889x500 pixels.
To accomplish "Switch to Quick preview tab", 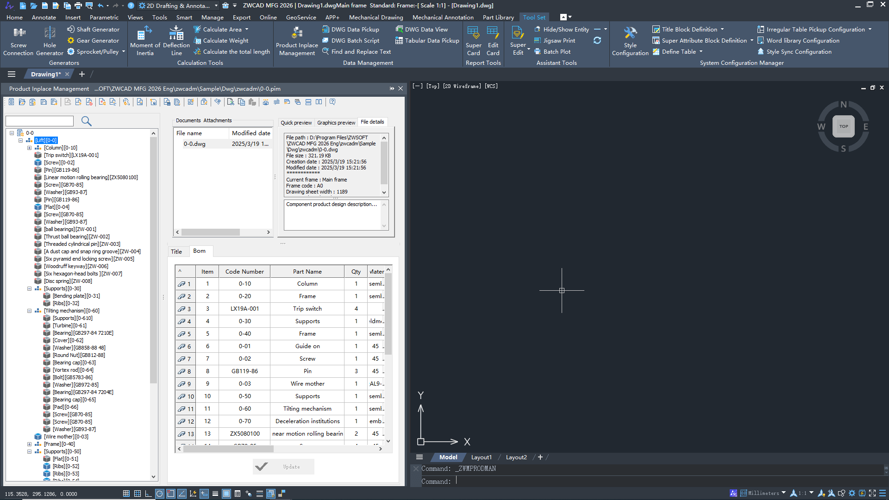I will 296,123.
